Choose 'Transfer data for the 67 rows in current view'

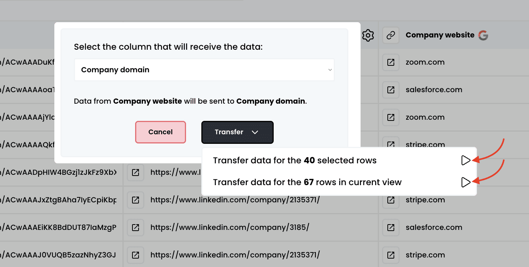click(339, 182)
